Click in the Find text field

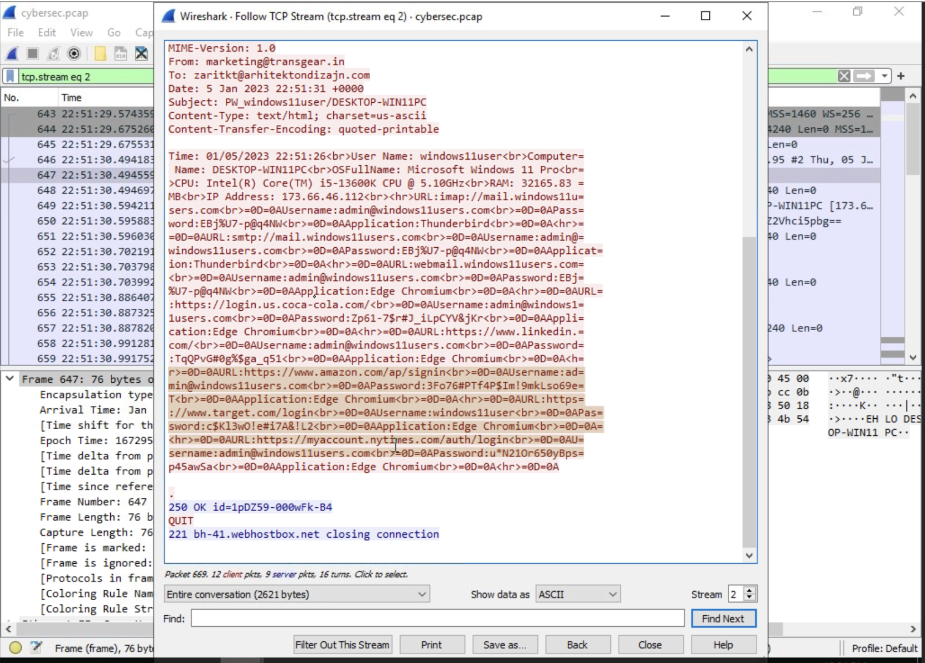(x=437, y=618)
